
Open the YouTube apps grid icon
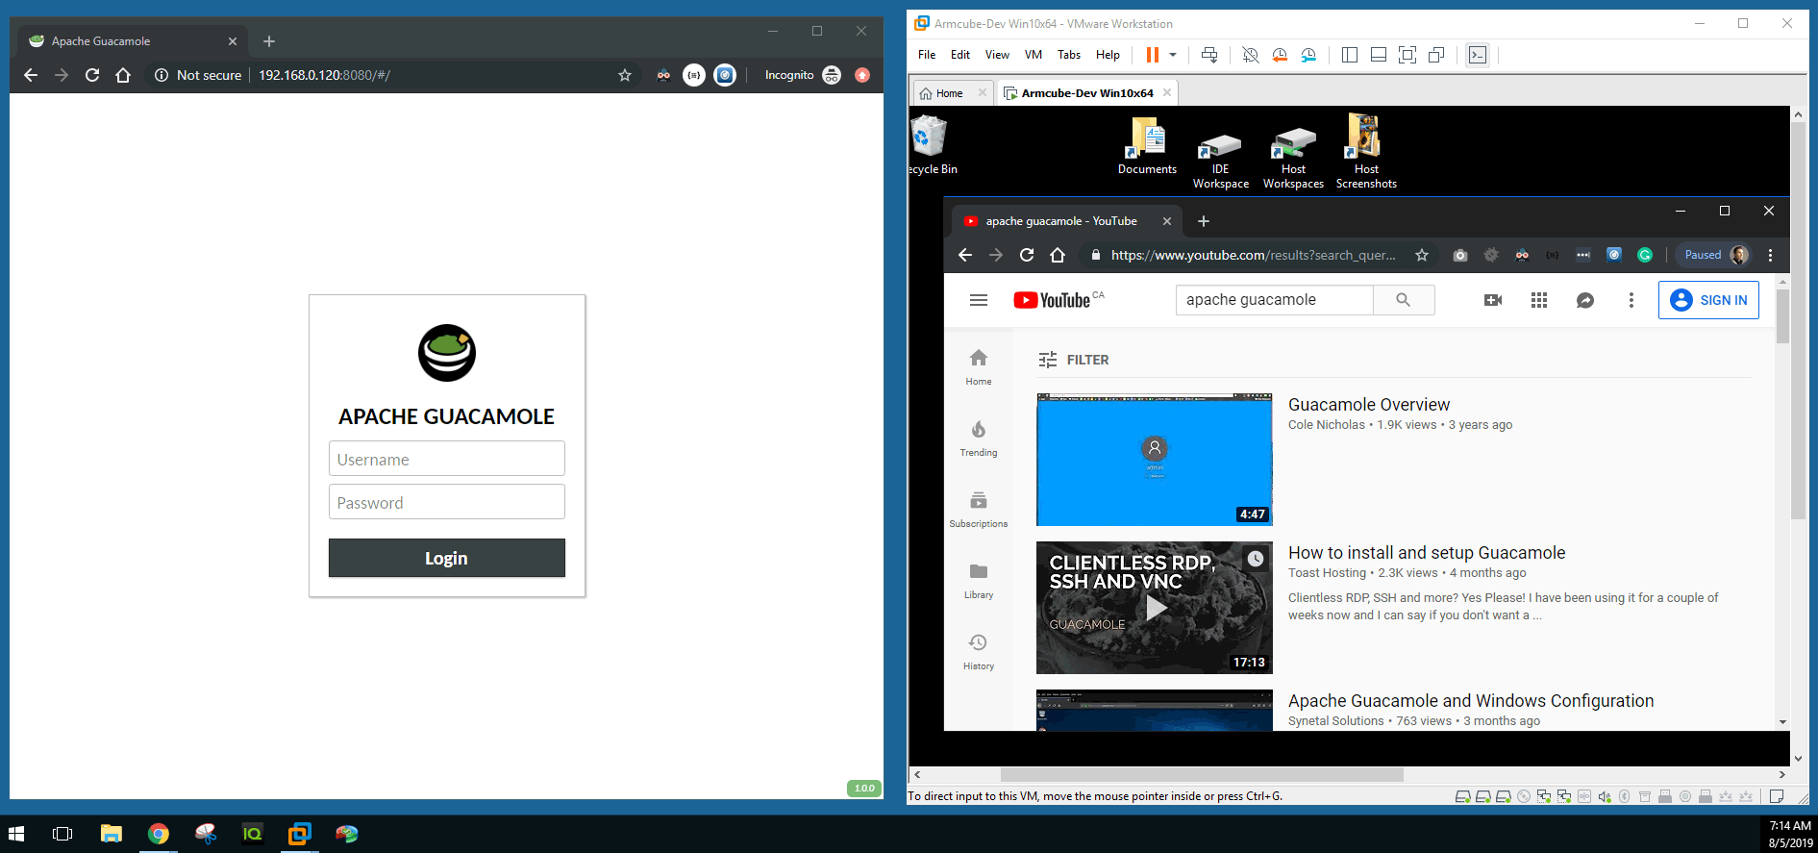[1539, 300]
